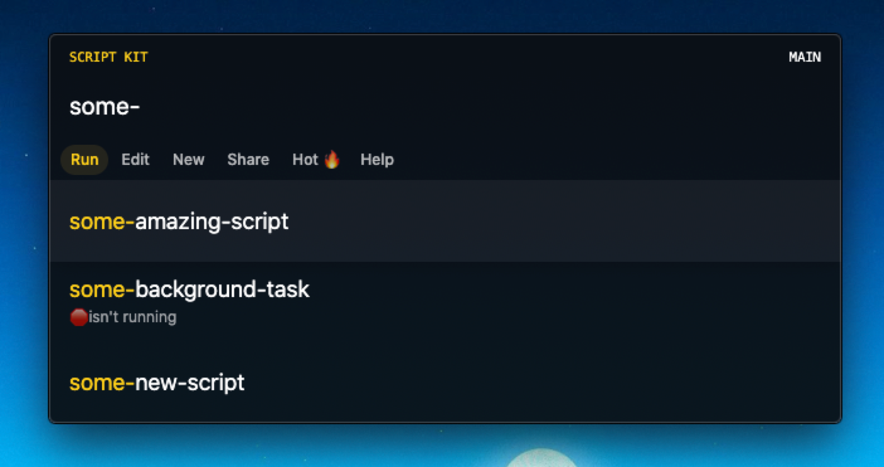This screenshot has width=884, height=467.
Task: Open the Hot tab with fire emoji
Action: point(316,160)
